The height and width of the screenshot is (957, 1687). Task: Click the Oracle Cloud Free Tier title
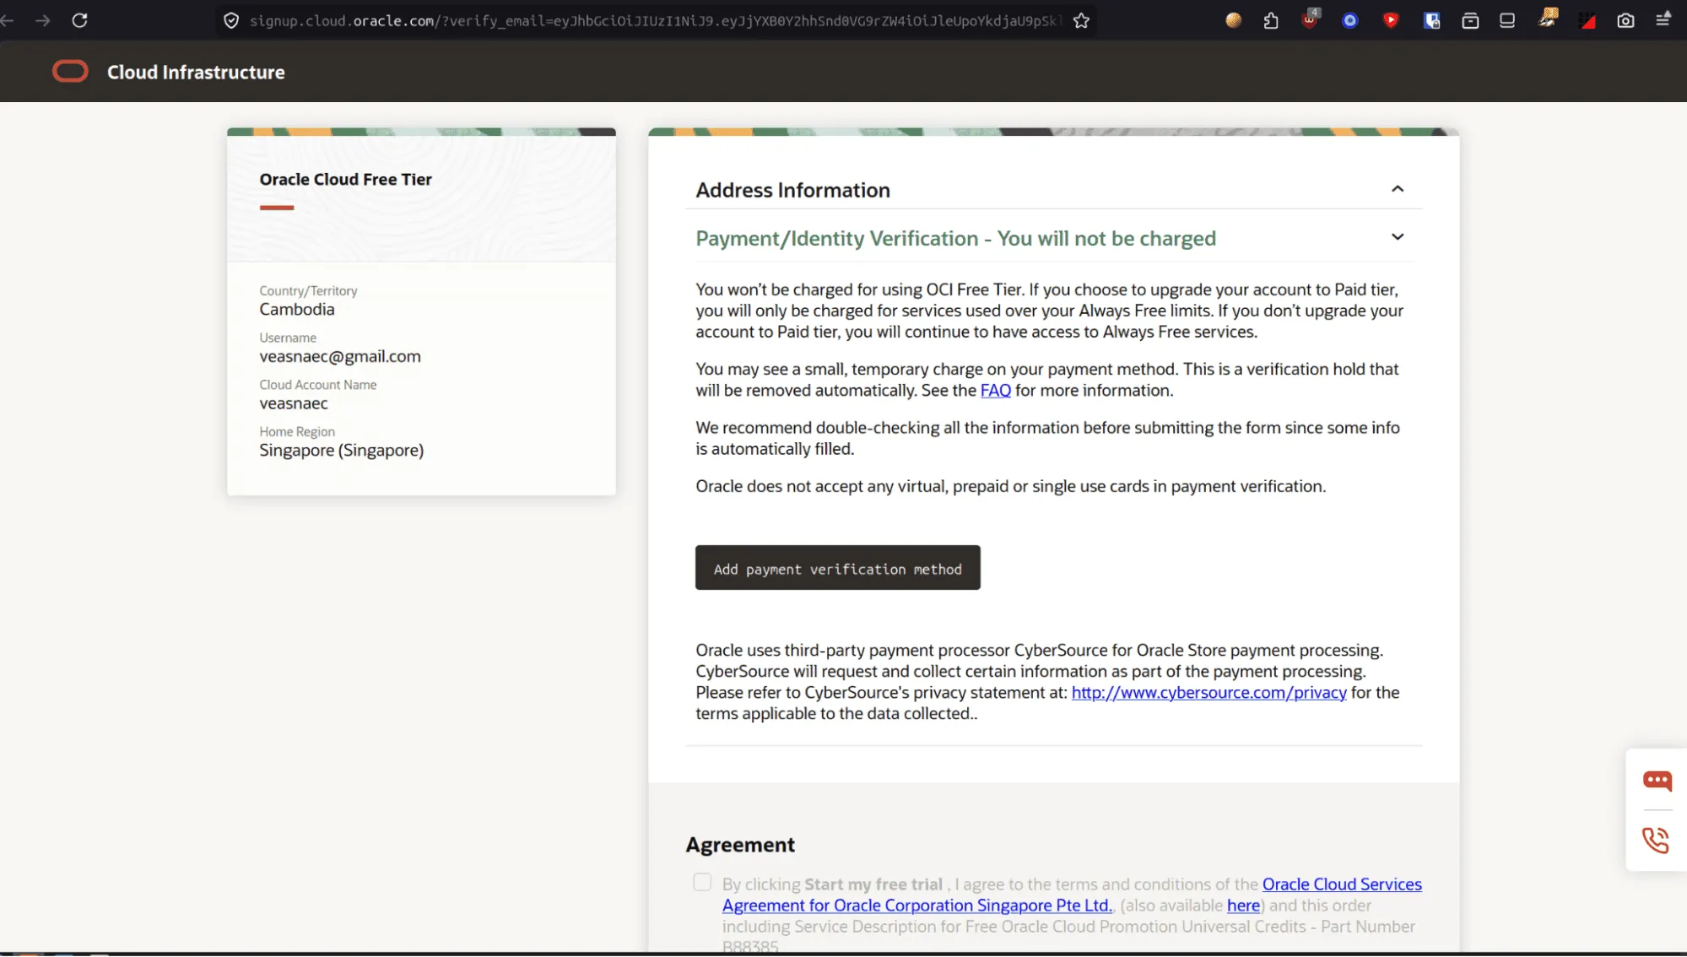point(345,180)
